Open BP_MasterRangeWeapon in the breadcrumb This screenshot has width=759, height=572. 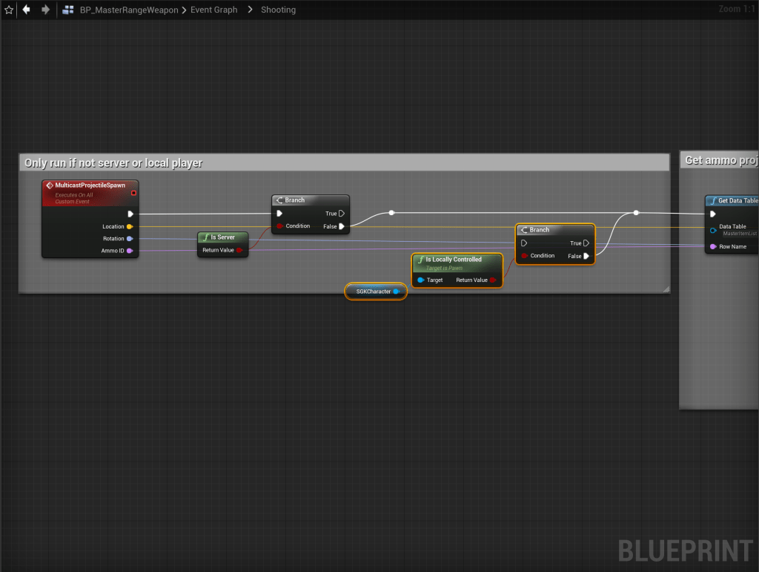click(x=129, y=10)
